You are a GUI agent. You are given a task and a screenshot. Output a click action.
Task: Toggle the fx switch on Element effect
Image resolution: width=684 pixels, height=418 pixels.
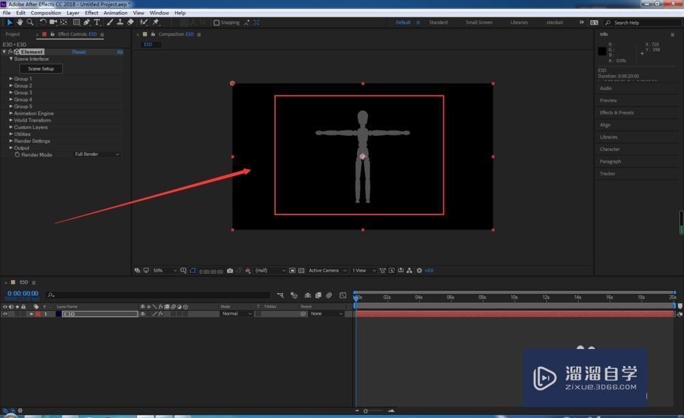[x=10, y=52]
